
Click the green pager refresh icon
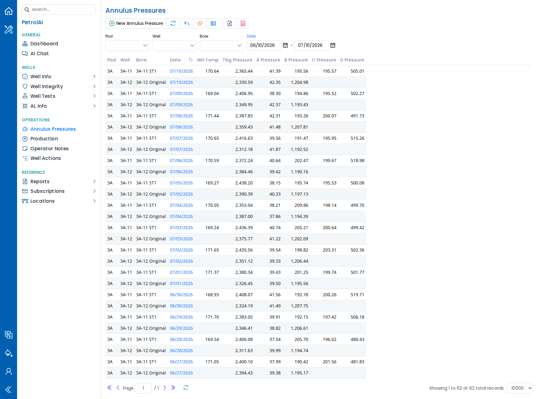[186, 388]
